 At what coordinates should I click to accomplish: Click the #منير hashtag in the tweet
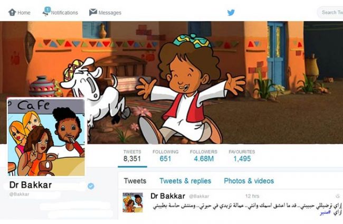point(325,212)
